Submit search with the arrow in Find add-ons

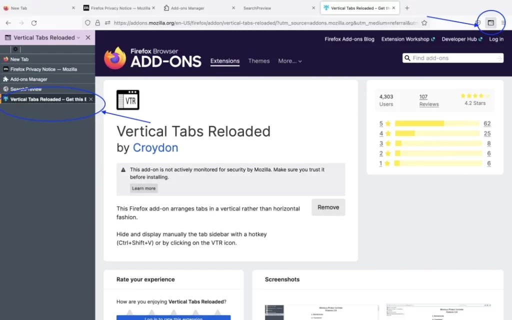tap(499, 58)
